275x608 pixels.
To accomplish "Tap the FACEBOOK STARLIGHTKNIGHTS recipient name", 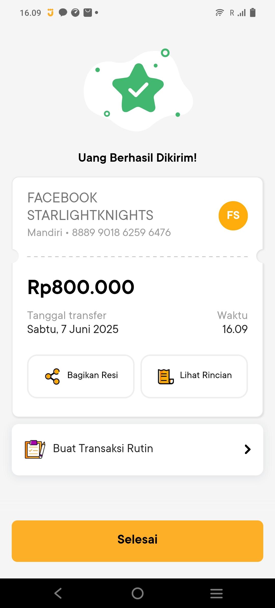I will (90, 206).
